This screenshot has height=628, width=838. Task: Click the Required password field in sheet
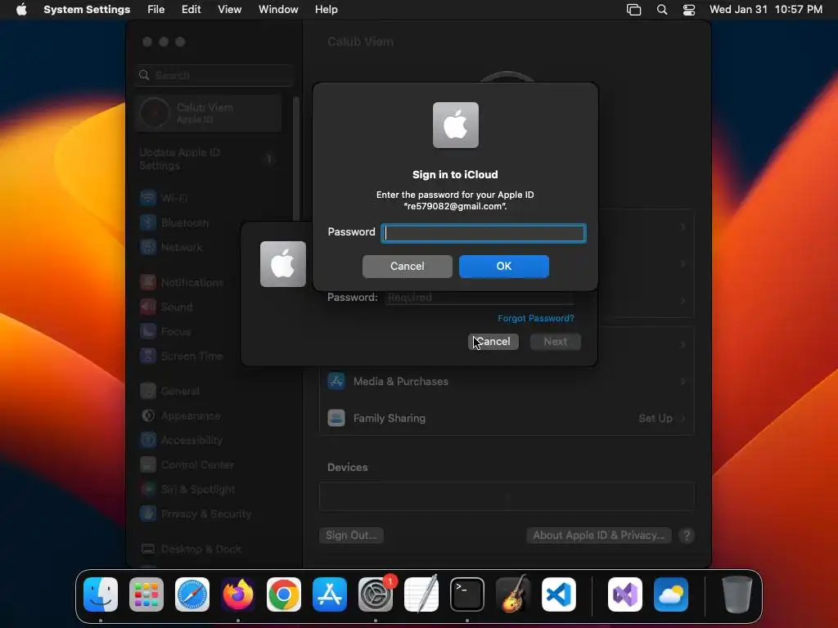tap(480, 298)
